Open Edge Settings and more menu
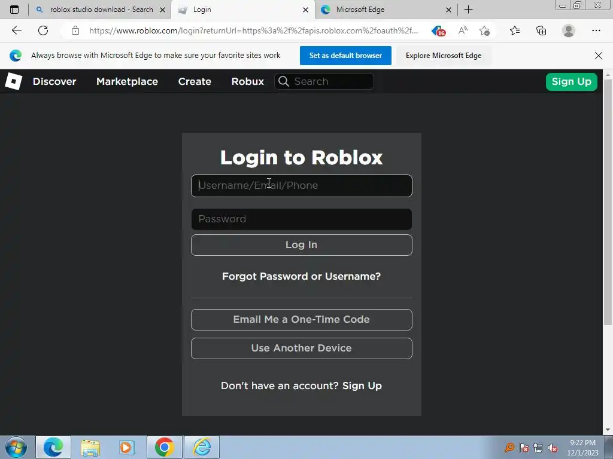This screenshot has width=613, height=459. [x=596, y=30]
